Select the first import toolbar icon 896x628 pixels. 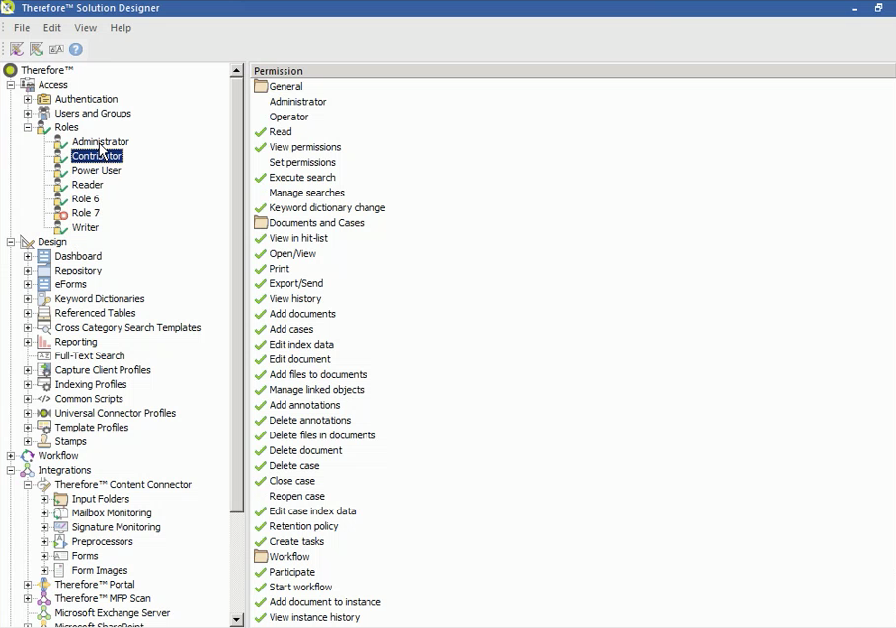[16, 49]
